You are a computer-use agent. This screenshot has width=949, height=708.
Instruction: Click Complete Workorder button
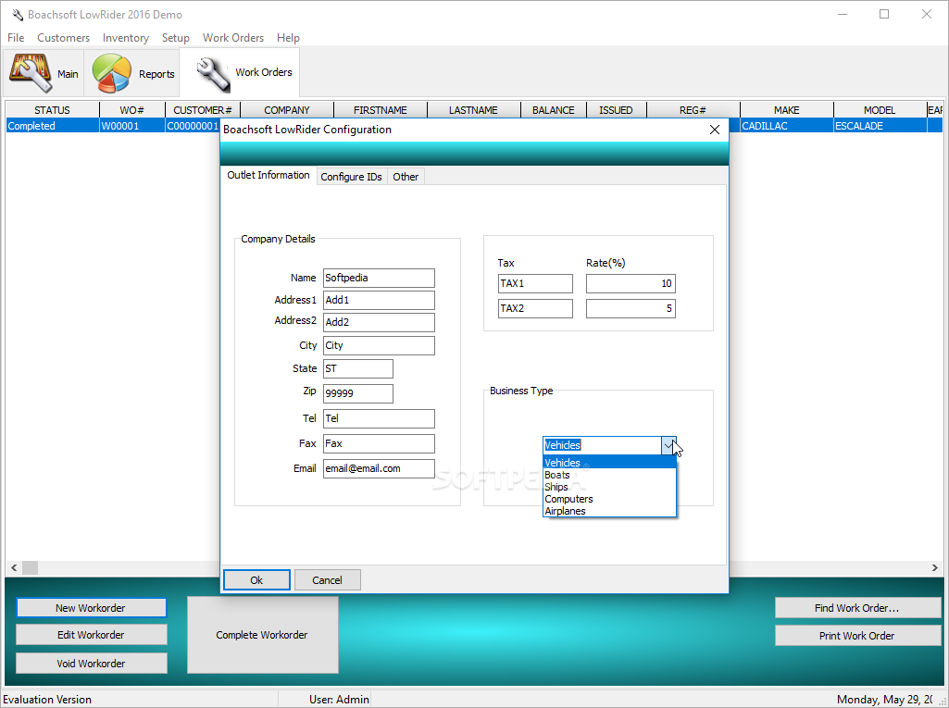point(262,635)
